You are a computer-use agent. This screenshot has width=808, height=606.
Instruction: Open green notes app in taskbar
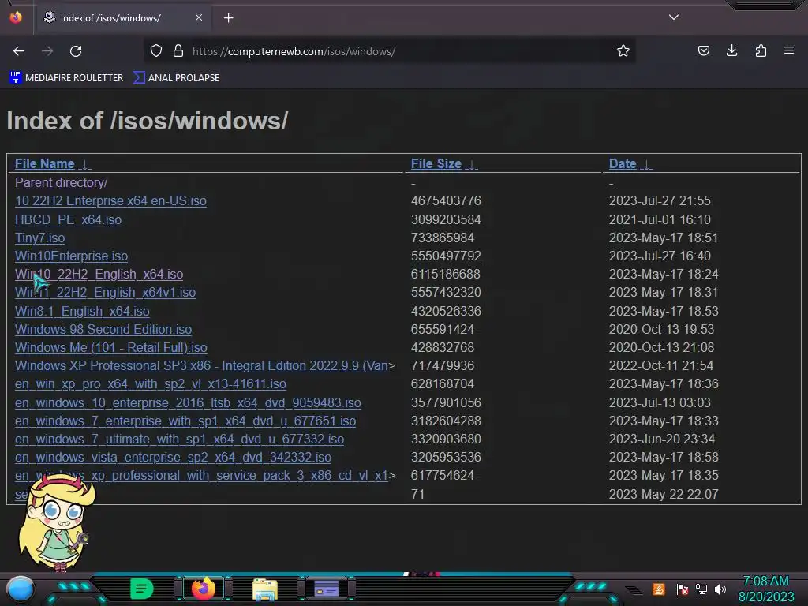pos(142,589)
